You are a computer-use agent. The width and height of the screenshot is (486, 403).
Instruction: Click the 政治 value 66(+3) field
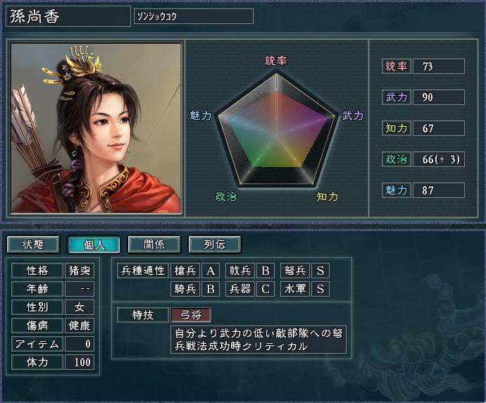point(439,159)
